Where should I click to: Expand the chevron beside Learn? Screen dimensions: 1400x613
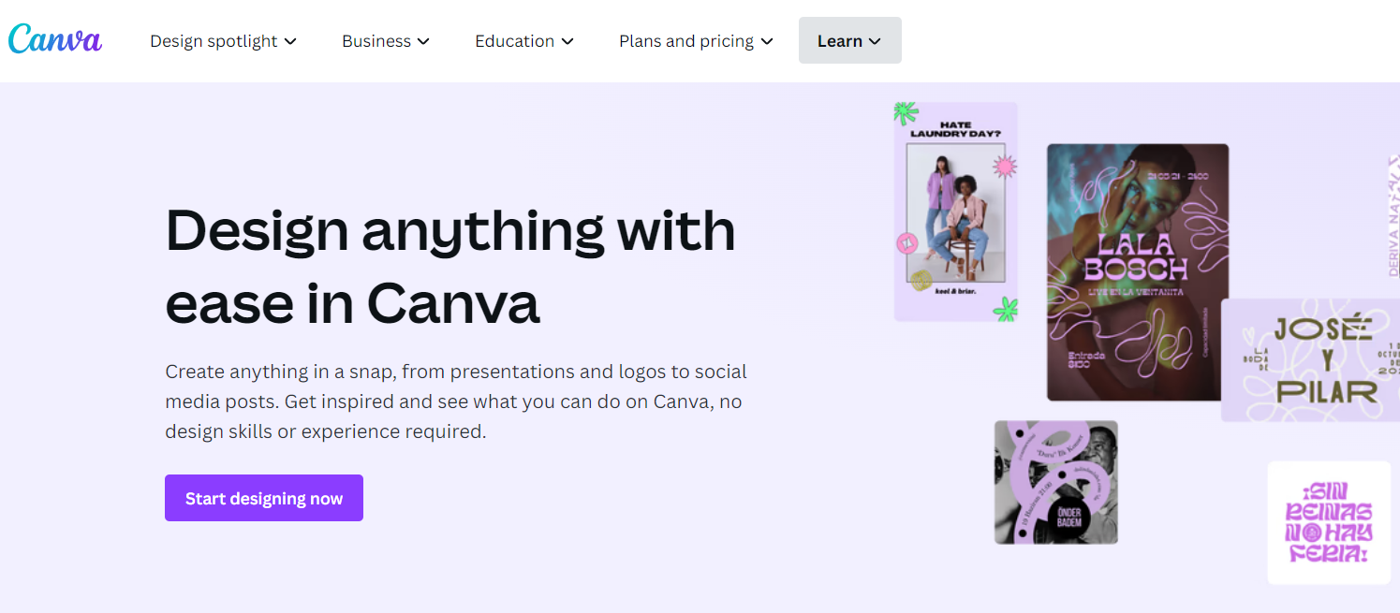875,41
